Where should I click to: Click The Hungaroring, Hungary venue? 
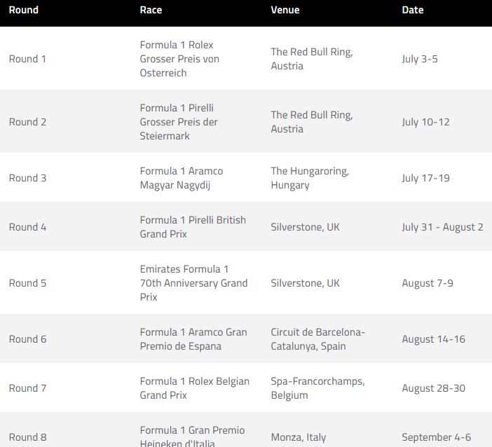point(310,178)
